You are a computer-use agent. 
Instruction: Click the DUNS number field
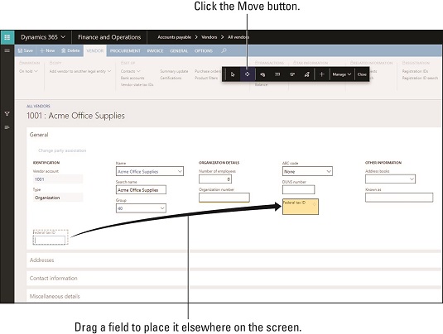[298, 189]
